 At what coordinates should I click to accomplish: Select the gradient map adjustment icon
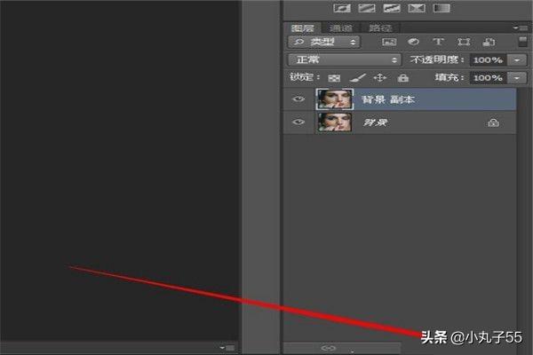click(x=442, y=8)
